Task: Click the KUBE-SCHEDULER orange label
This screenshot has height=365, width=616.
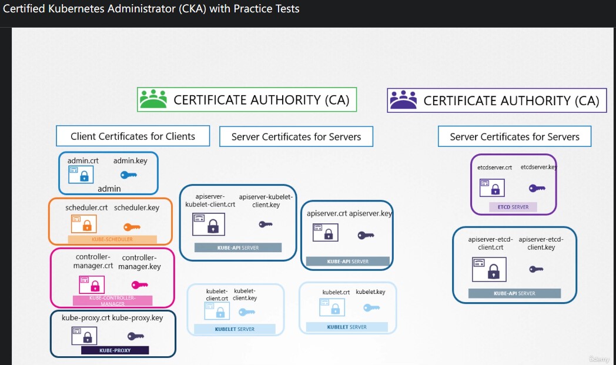Action: click(112, 239)
